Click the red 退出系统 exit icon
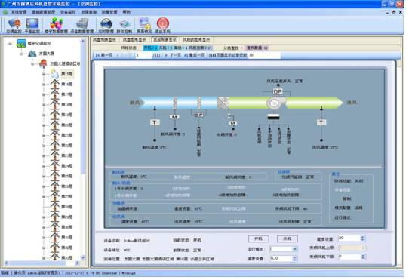 163,23
